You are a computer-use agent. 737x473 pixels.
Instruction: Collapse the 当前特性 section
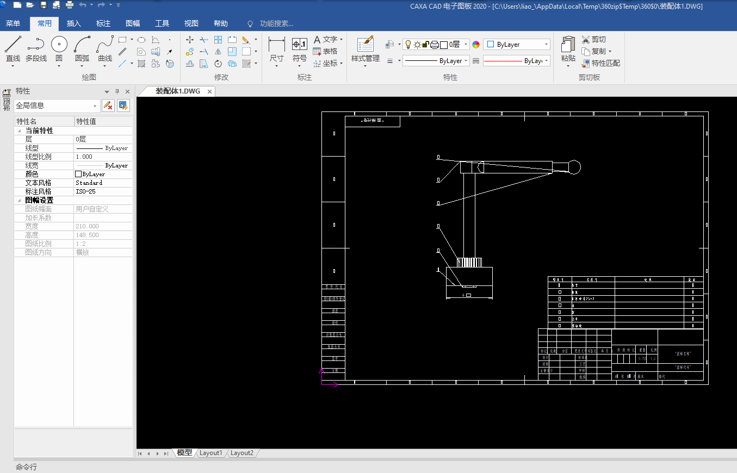[20, 131]
